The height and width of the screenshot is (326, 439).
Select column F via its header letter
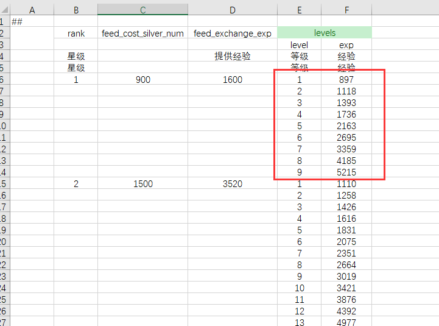pos(346,10)
